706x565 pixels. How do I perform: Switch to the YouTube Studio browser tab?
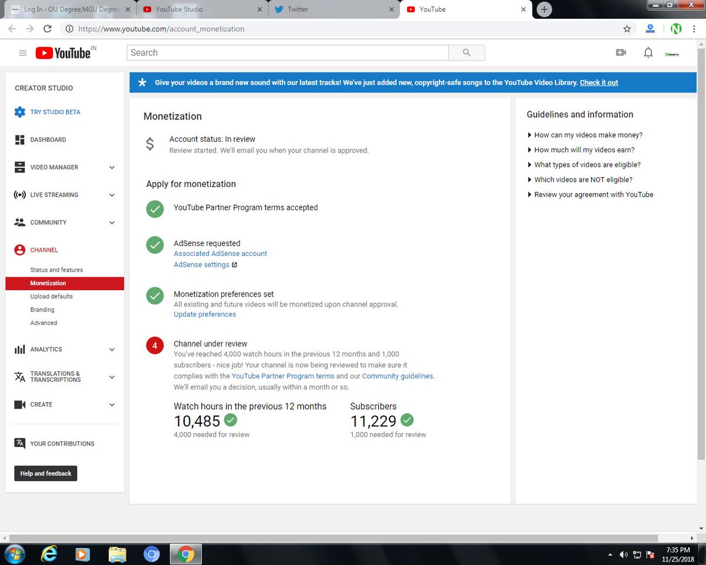click(x=201, y=9)
